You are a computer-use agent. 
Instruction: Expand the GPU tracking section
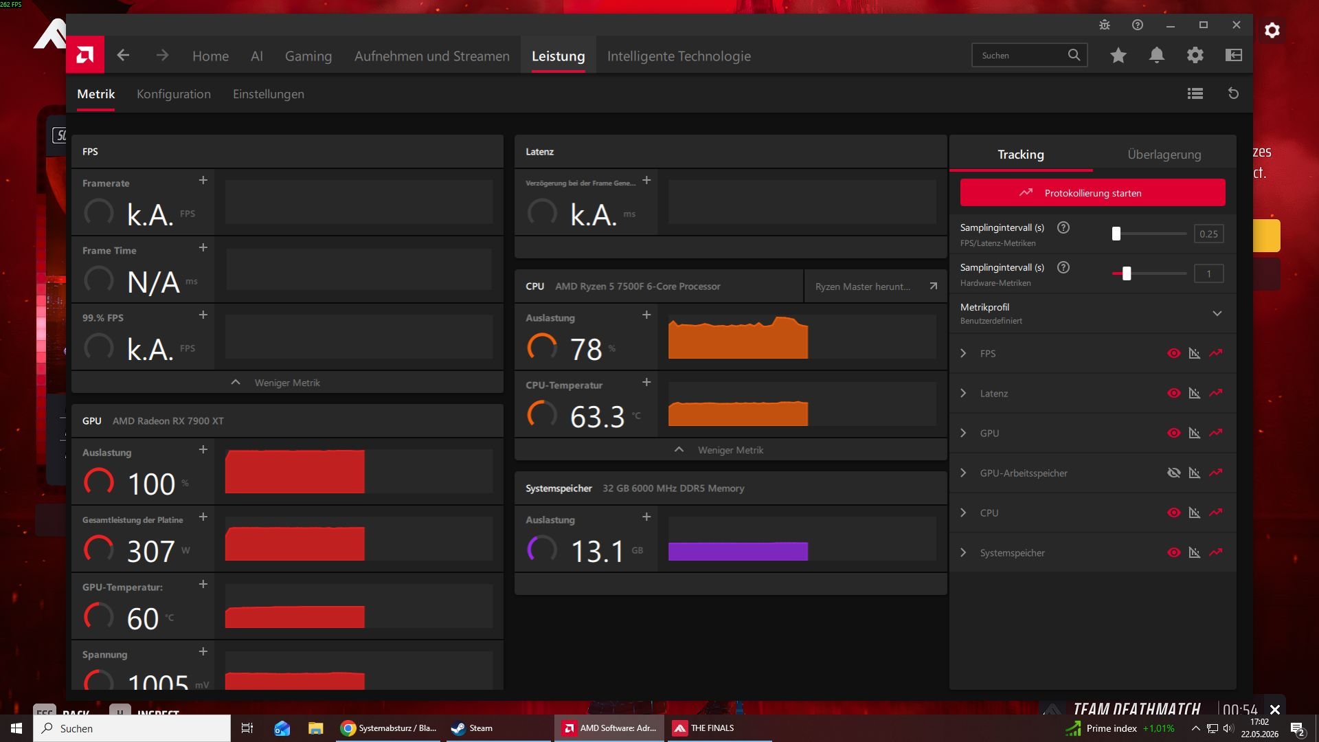coord(963,433)
